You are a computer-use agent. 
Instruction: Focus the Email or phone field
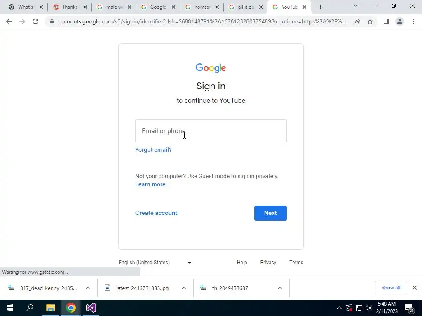211,131
